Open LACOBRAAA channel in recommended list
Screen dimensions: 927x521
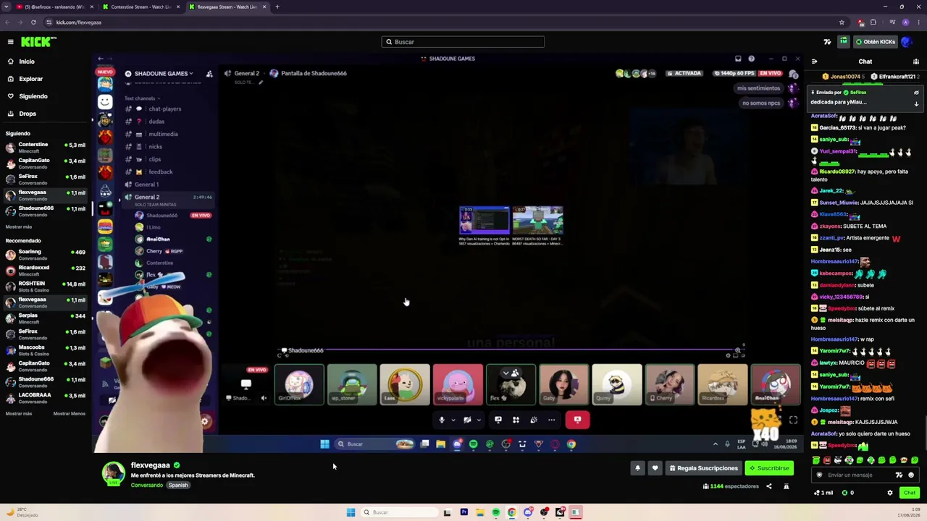pos(46,398)
